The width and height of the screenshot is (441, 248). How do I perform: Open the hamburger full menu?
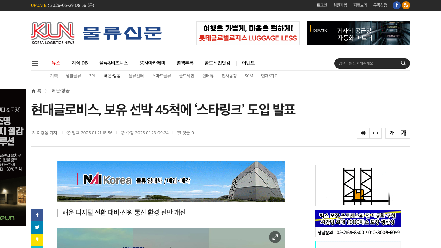[35, 63]
